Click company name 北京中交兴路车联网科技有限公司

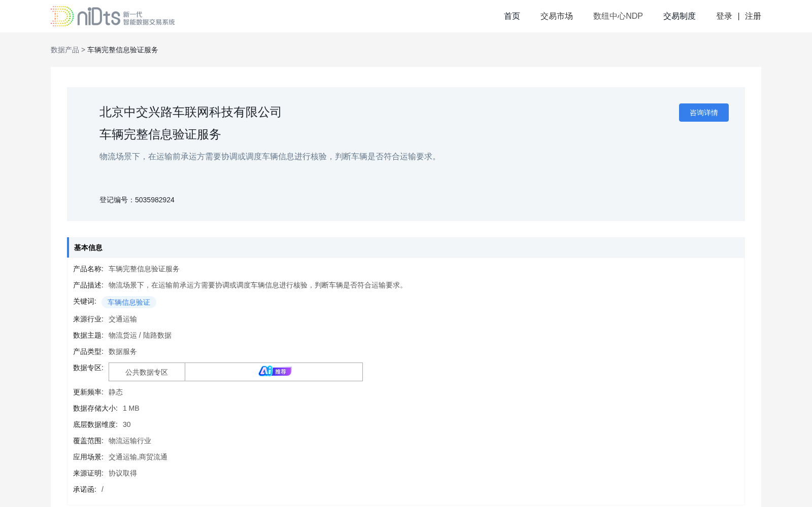tap(190, 112)
